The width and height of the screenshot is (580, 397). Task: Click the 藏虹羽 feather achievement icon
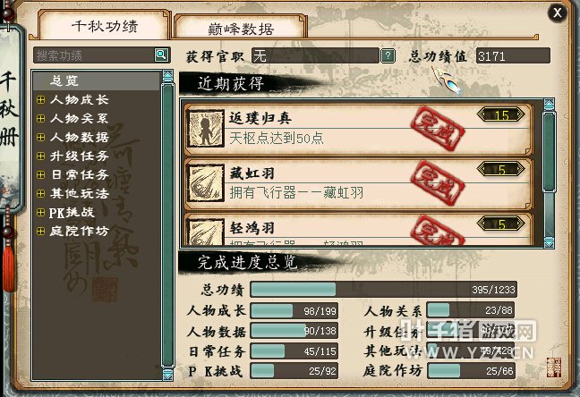tap(206, 183)
